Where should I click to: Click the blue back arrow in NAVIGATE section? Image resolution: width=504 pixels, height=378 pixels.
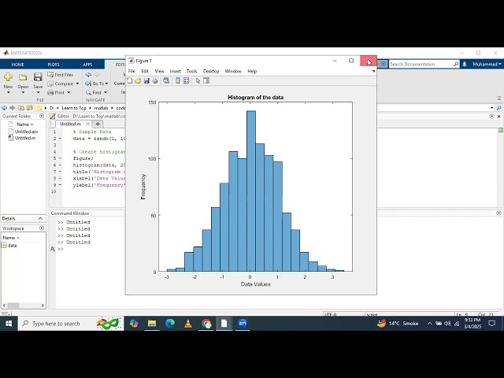[88, 75]
